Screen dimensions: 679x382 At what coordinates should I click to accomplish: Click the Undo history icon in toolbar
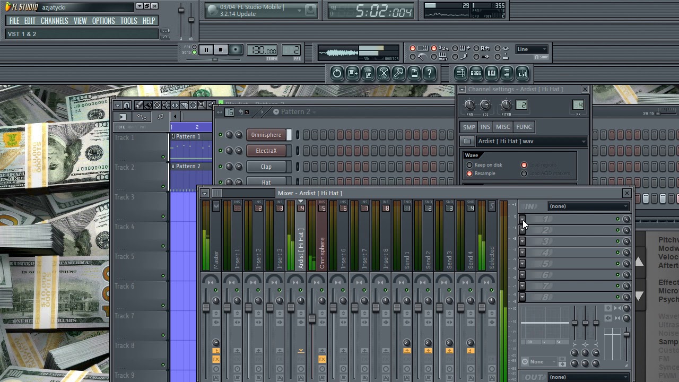click(337, 73)
